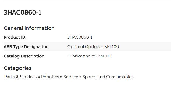This screenshot has height=101, width=171.
Task: Click the shaded ABB Type Designation row
Action: [x=87, y=46]
